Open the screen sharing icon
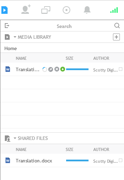The height and width of the screenshot is (180, 124). coord(46,10)
